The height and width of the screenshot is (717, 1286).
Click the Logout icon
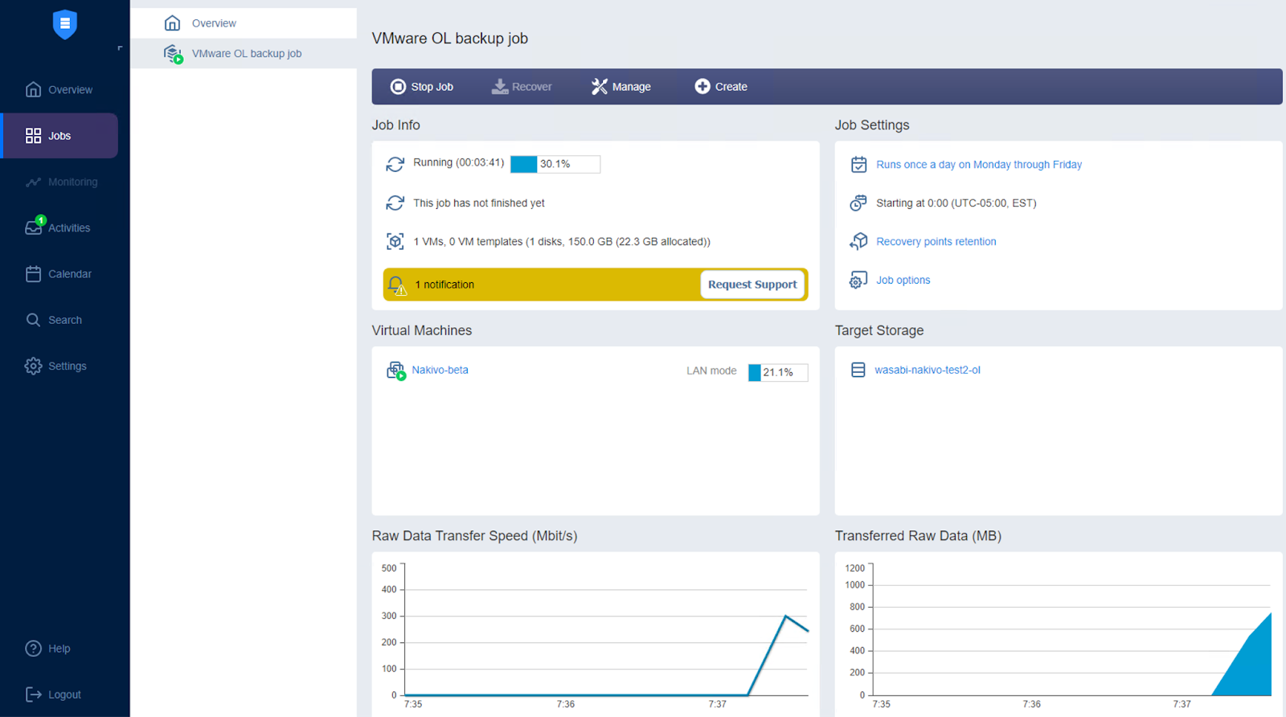point(33,694)
